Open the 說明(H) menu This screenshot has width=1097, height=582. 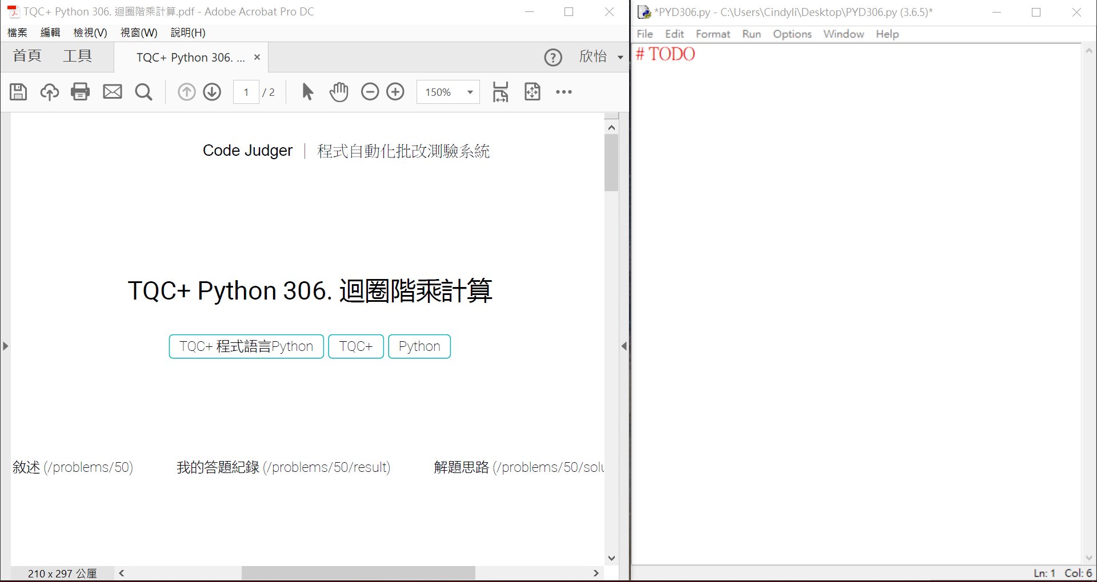[188, 33]
